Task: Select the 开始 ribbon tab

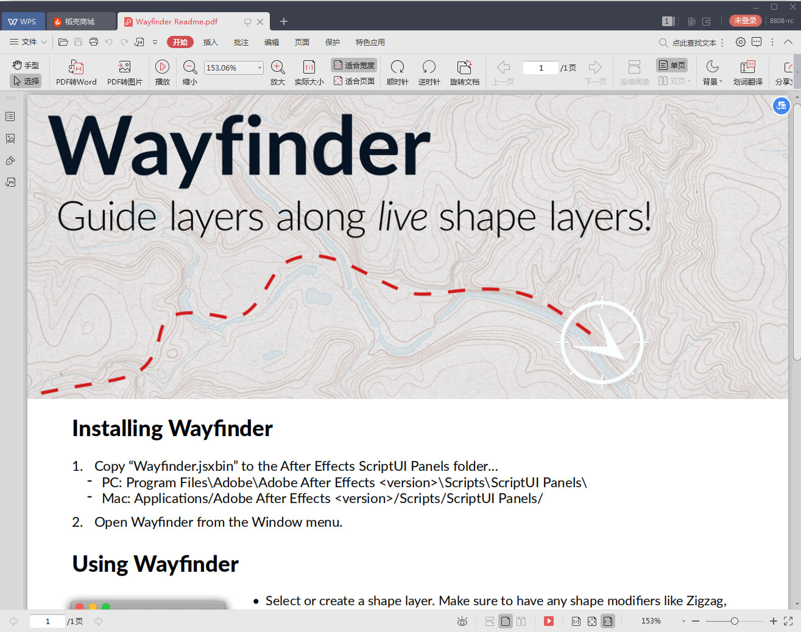Action: point(180,42)
